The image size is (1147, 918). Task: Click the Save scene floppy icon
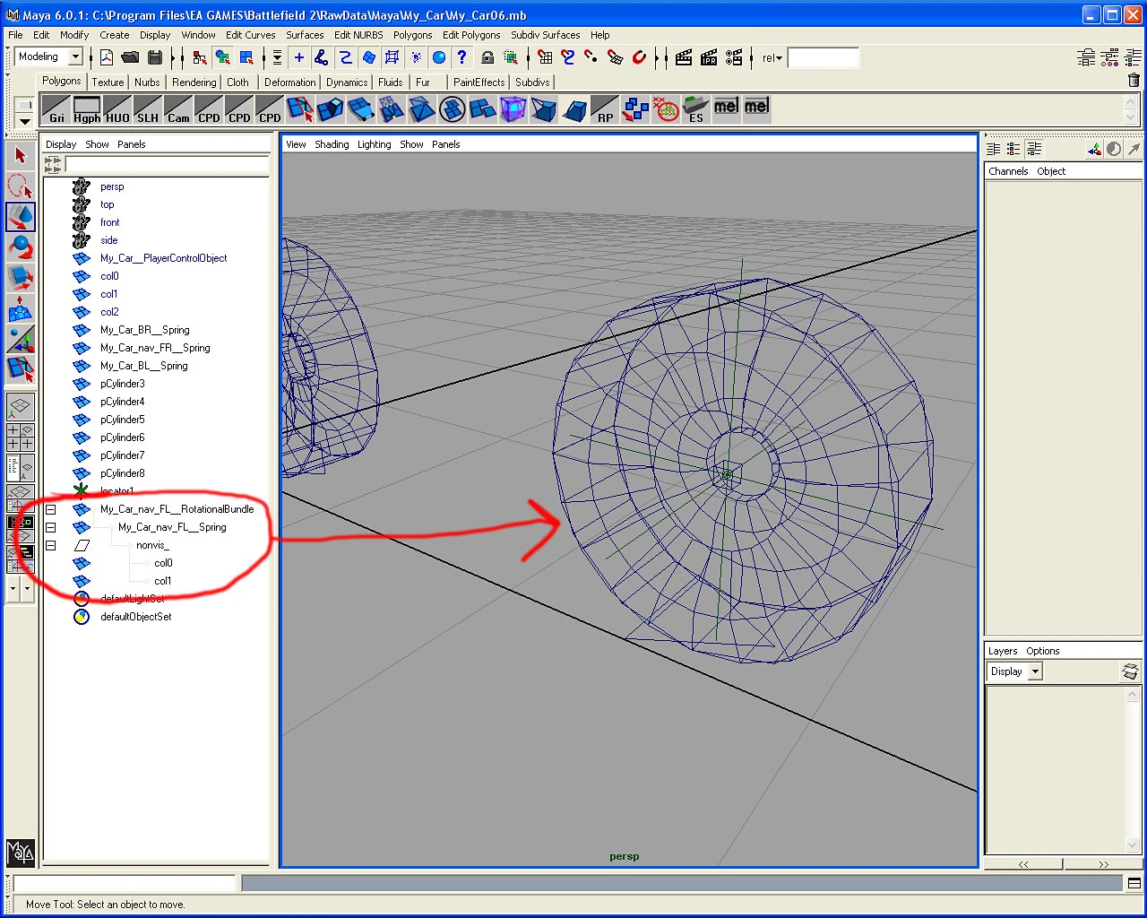[x=155, y=57]
